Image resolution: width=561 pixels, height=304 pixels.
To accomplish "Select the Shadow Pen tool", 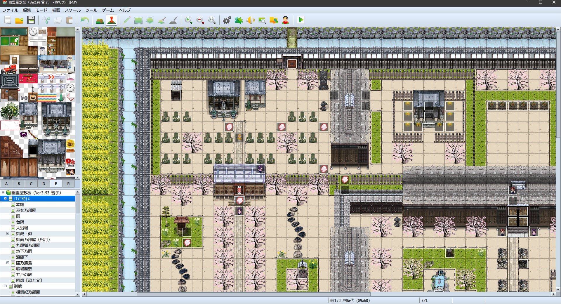I will point(173,20).
